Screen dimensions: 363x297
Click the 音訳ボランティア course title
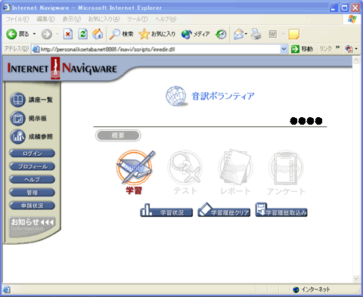tap(223, 96)
